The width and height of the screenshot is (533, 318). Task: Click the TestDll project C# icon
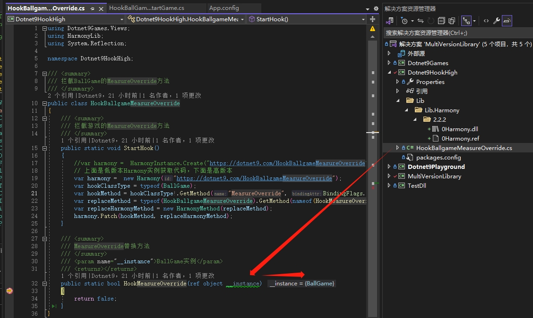402,185
